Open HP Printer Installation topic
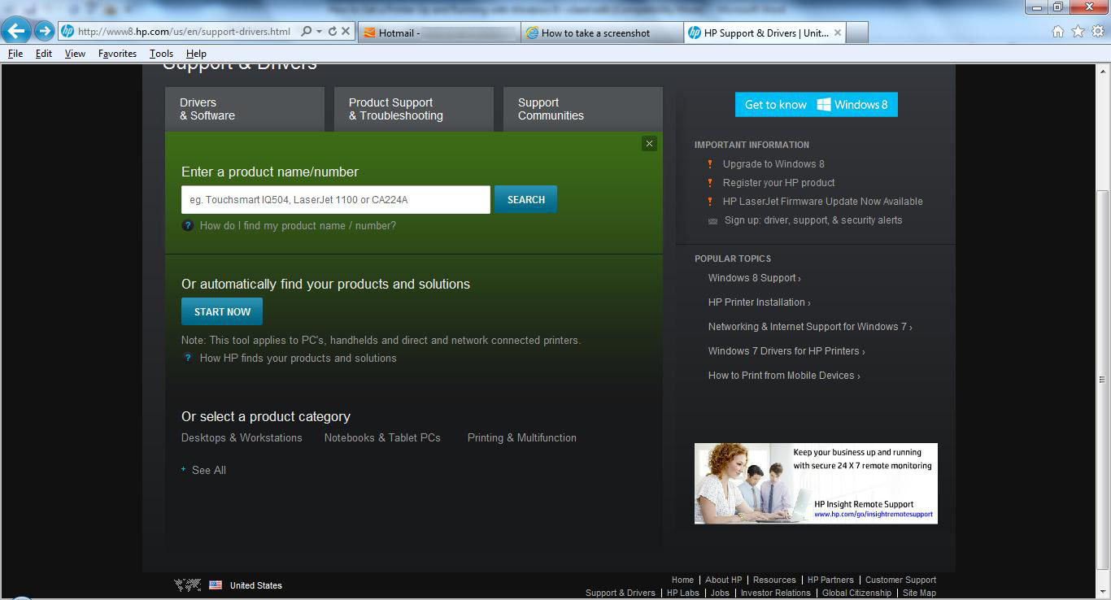1111x600 pixels. click(759, 302)
